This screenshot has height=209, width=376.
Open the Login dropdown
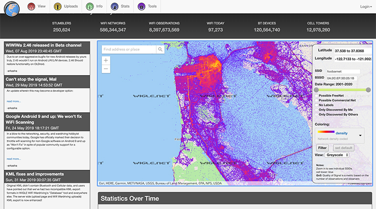click(366, 7)
